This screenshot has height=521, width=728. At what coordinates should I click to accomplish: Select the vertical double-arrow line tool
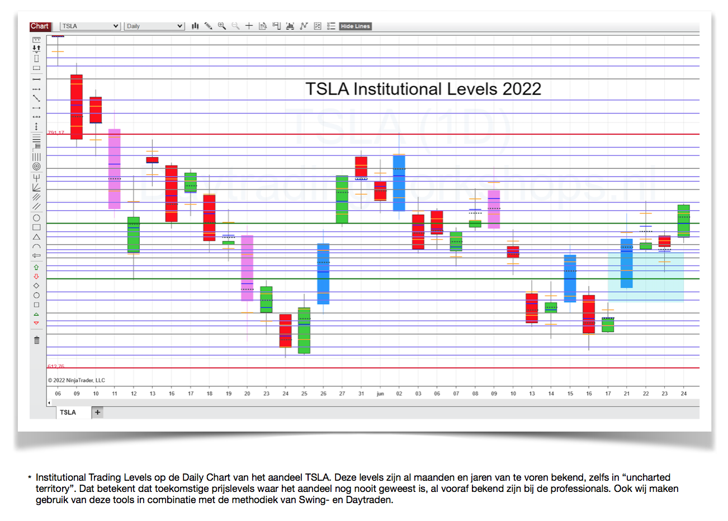pos(36,126)
